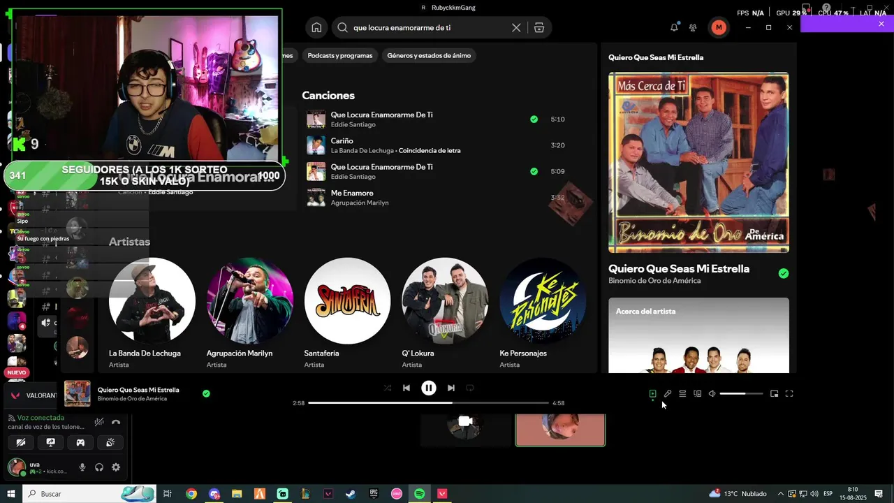This screenshot has height=503, width=894.
Task: Open the Ke Personajes artist card
Action: coord(543,314)
